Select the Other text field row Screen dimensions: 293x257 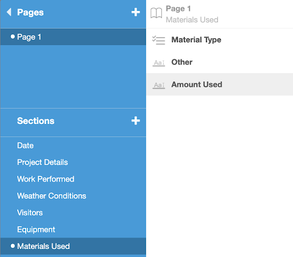[x=220, y=62]
